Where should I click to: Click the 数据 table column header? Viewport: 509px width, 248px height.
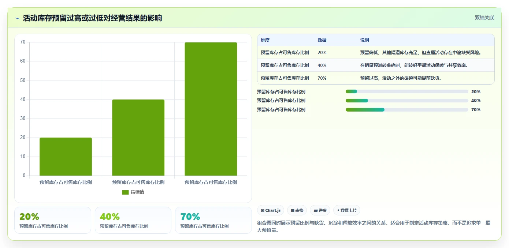322,40
